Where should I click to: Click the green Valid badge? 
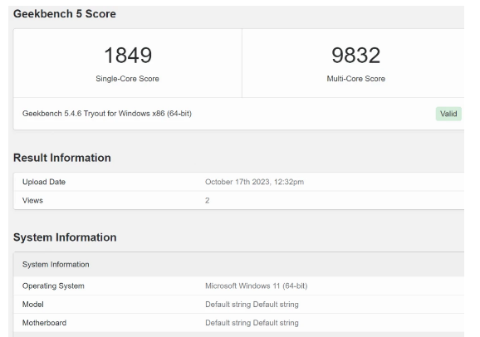448,114
